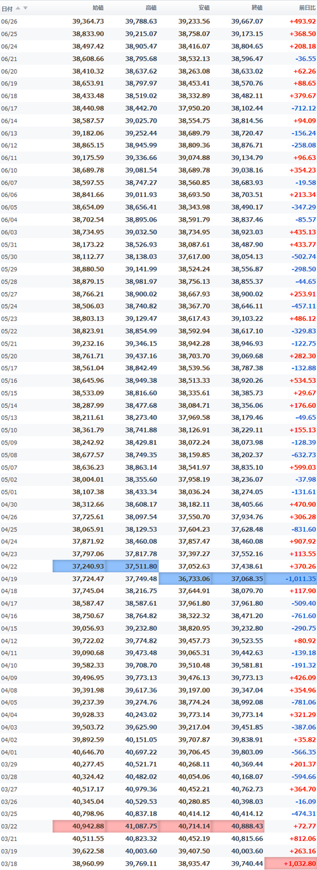Viewport: 317px width, 870px height.
Task: Select the 05/02 open value 38,004.01
Action: point(88,480)
